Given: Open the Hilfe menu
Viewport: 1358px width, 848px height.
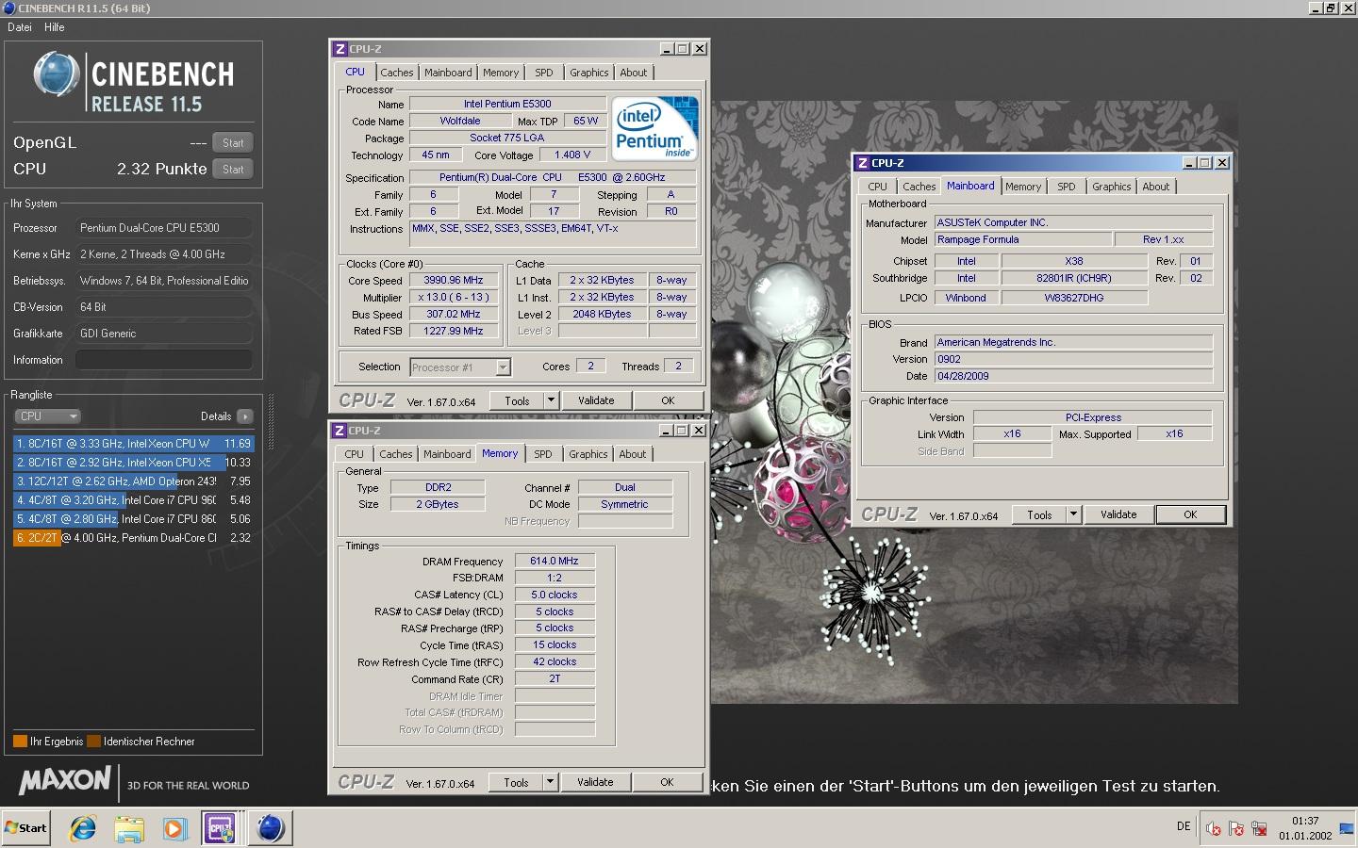Looking at the screenshot, I should pos(55,27).
